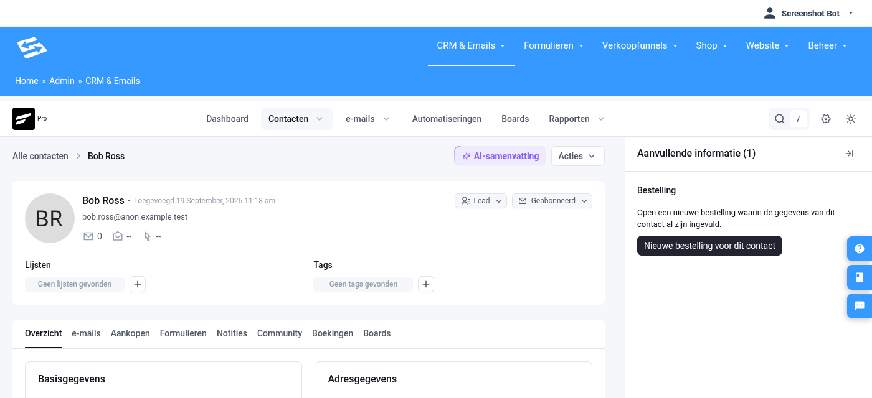Image resolution: width=872 pixels, height=398 pixels.
Task: Open the chat bubble floating button
Action: 860,306
